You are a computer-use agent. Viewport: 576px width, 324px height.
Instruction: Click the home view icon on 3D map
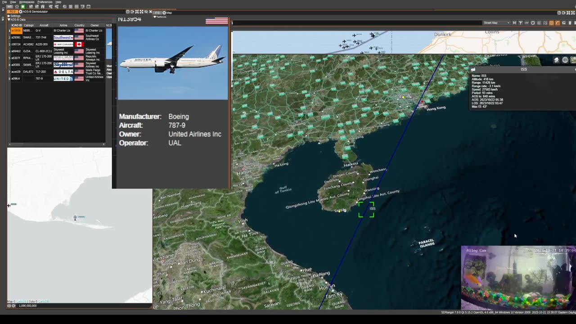pos(556,60)
